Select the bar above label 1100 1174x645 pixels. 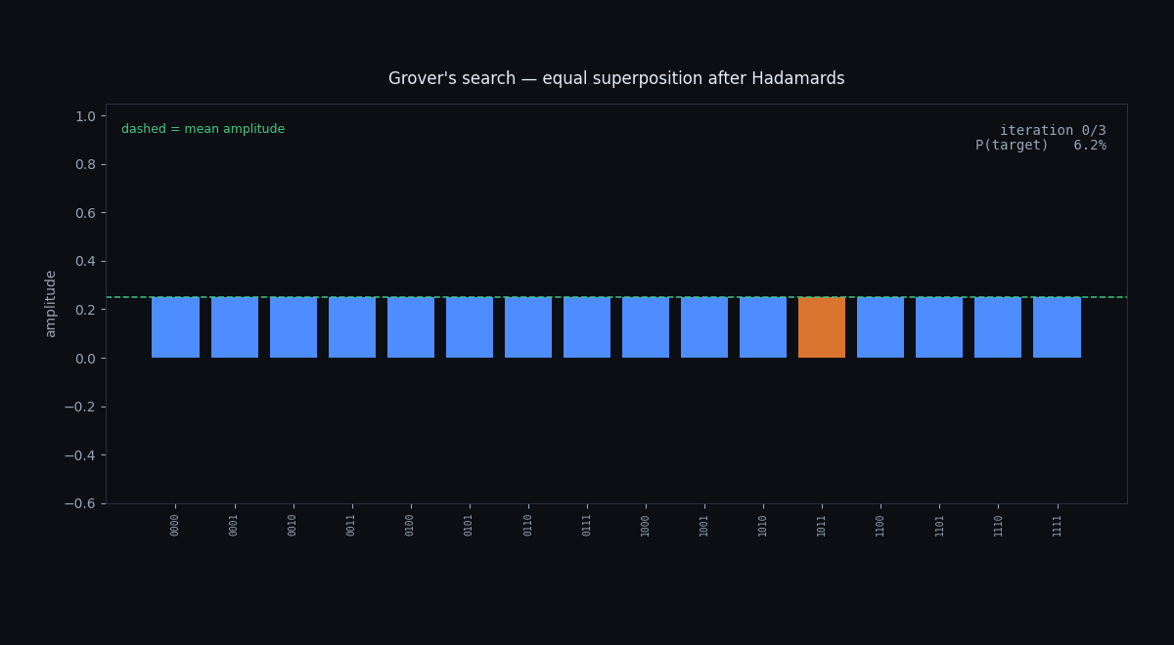click(x=880, y=327)
